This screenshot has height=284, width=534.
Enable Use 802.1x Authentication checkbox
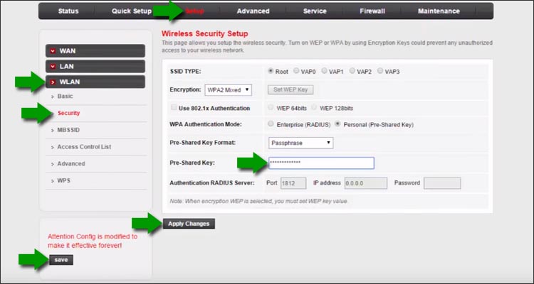(174, 108)
